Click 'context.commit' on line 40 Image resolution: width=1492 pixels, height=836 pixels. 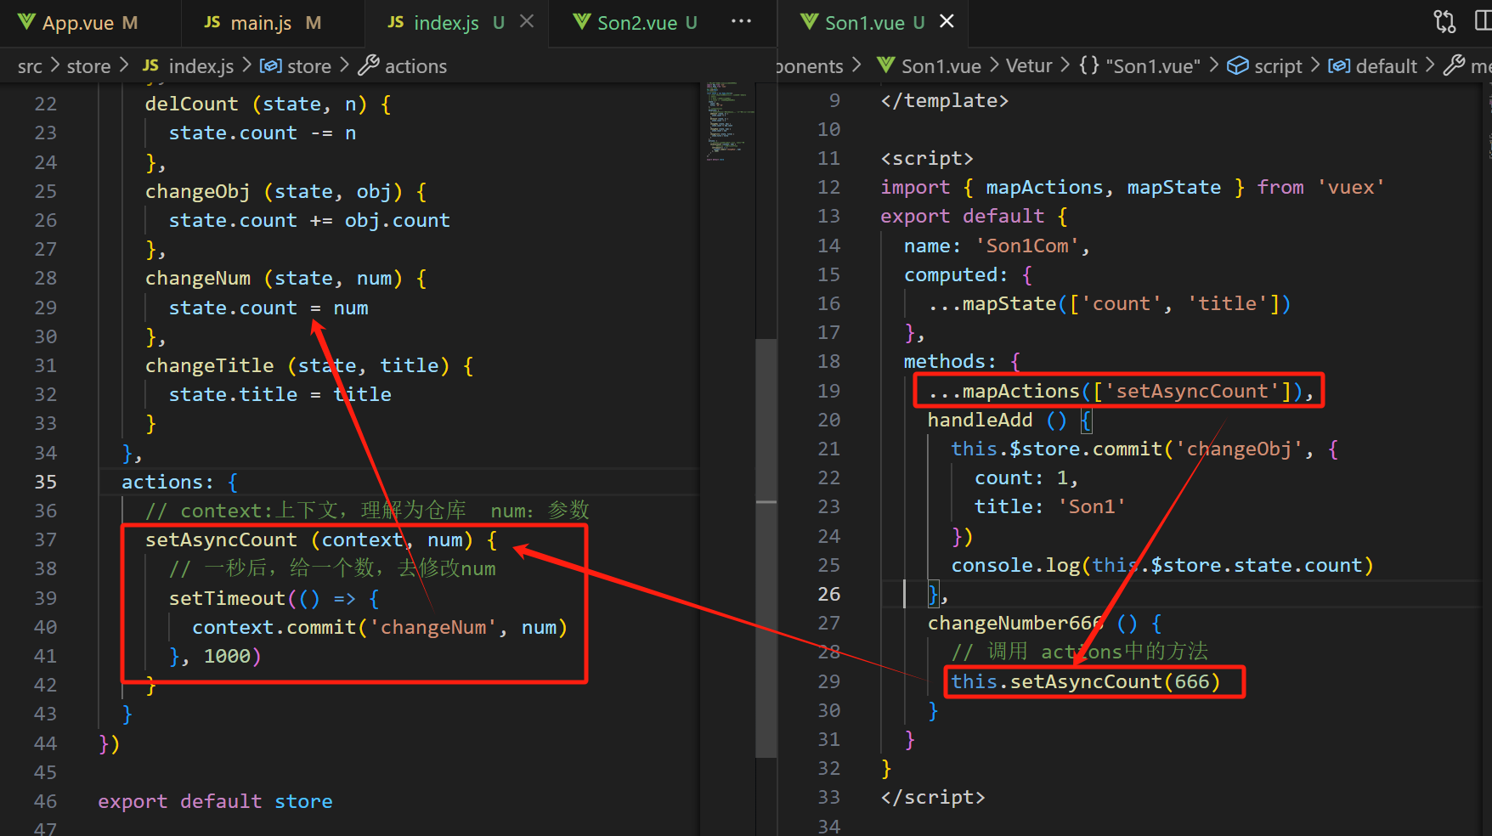coord(274,627)
